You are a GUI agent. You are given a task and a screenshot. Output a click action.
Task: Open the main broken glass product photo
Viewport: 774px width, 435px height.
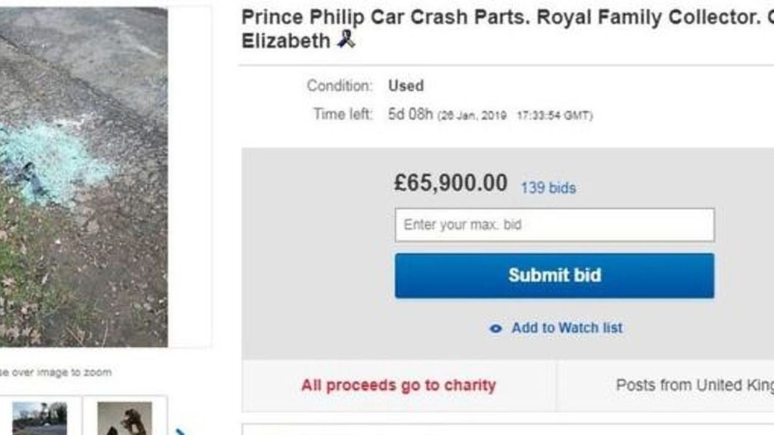coord(83,177)
